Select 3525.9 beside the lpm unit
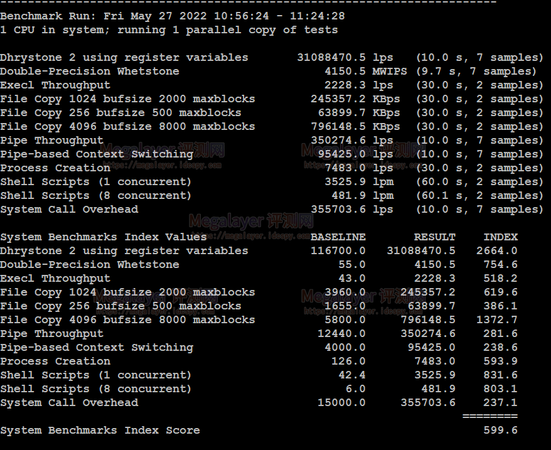The height and width of the screenshot is (450, 551). point(345,182)
